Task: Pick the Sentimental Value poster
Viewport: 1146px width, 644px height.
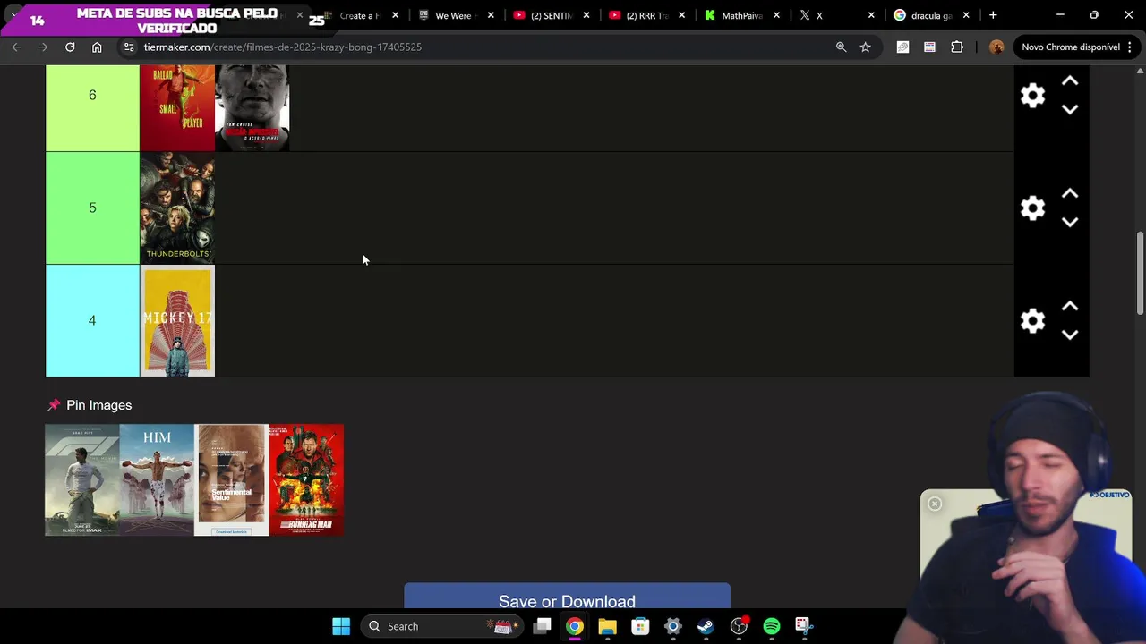Action: click(231, 480)
